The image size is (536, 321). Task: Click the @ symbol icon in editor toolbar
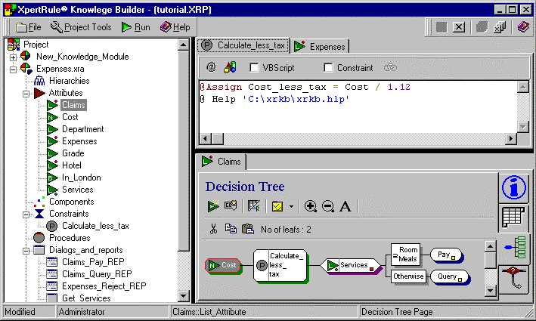[211, 67]
